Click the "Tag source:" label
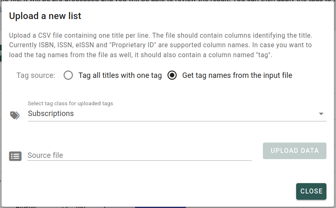The width and height of the screenshot is (336, 208). click(x=36, y=75)
